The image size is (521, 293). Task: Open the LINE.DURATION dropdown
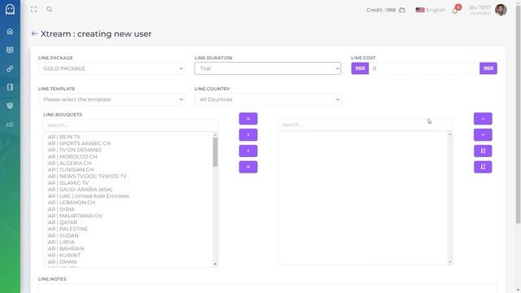(x=268, y=68)
